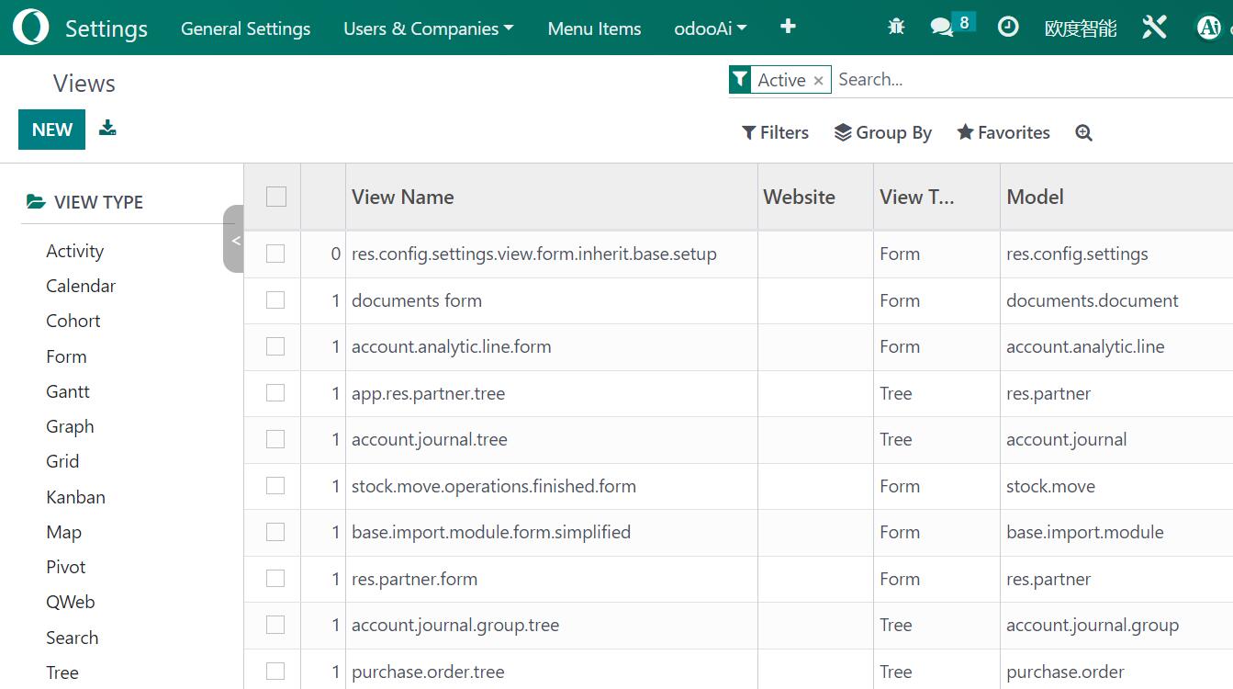This screenshot has width=1233, height=689.
Task: Open the Filters dropdown
Action: point(776,133)
